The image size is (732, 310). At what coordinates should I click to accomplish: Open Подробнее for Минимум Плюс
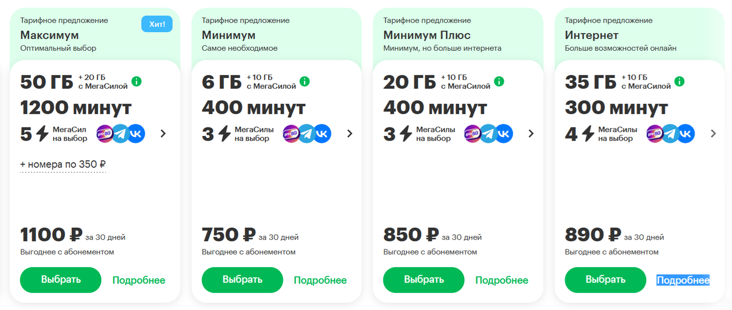tap(501, 280)
